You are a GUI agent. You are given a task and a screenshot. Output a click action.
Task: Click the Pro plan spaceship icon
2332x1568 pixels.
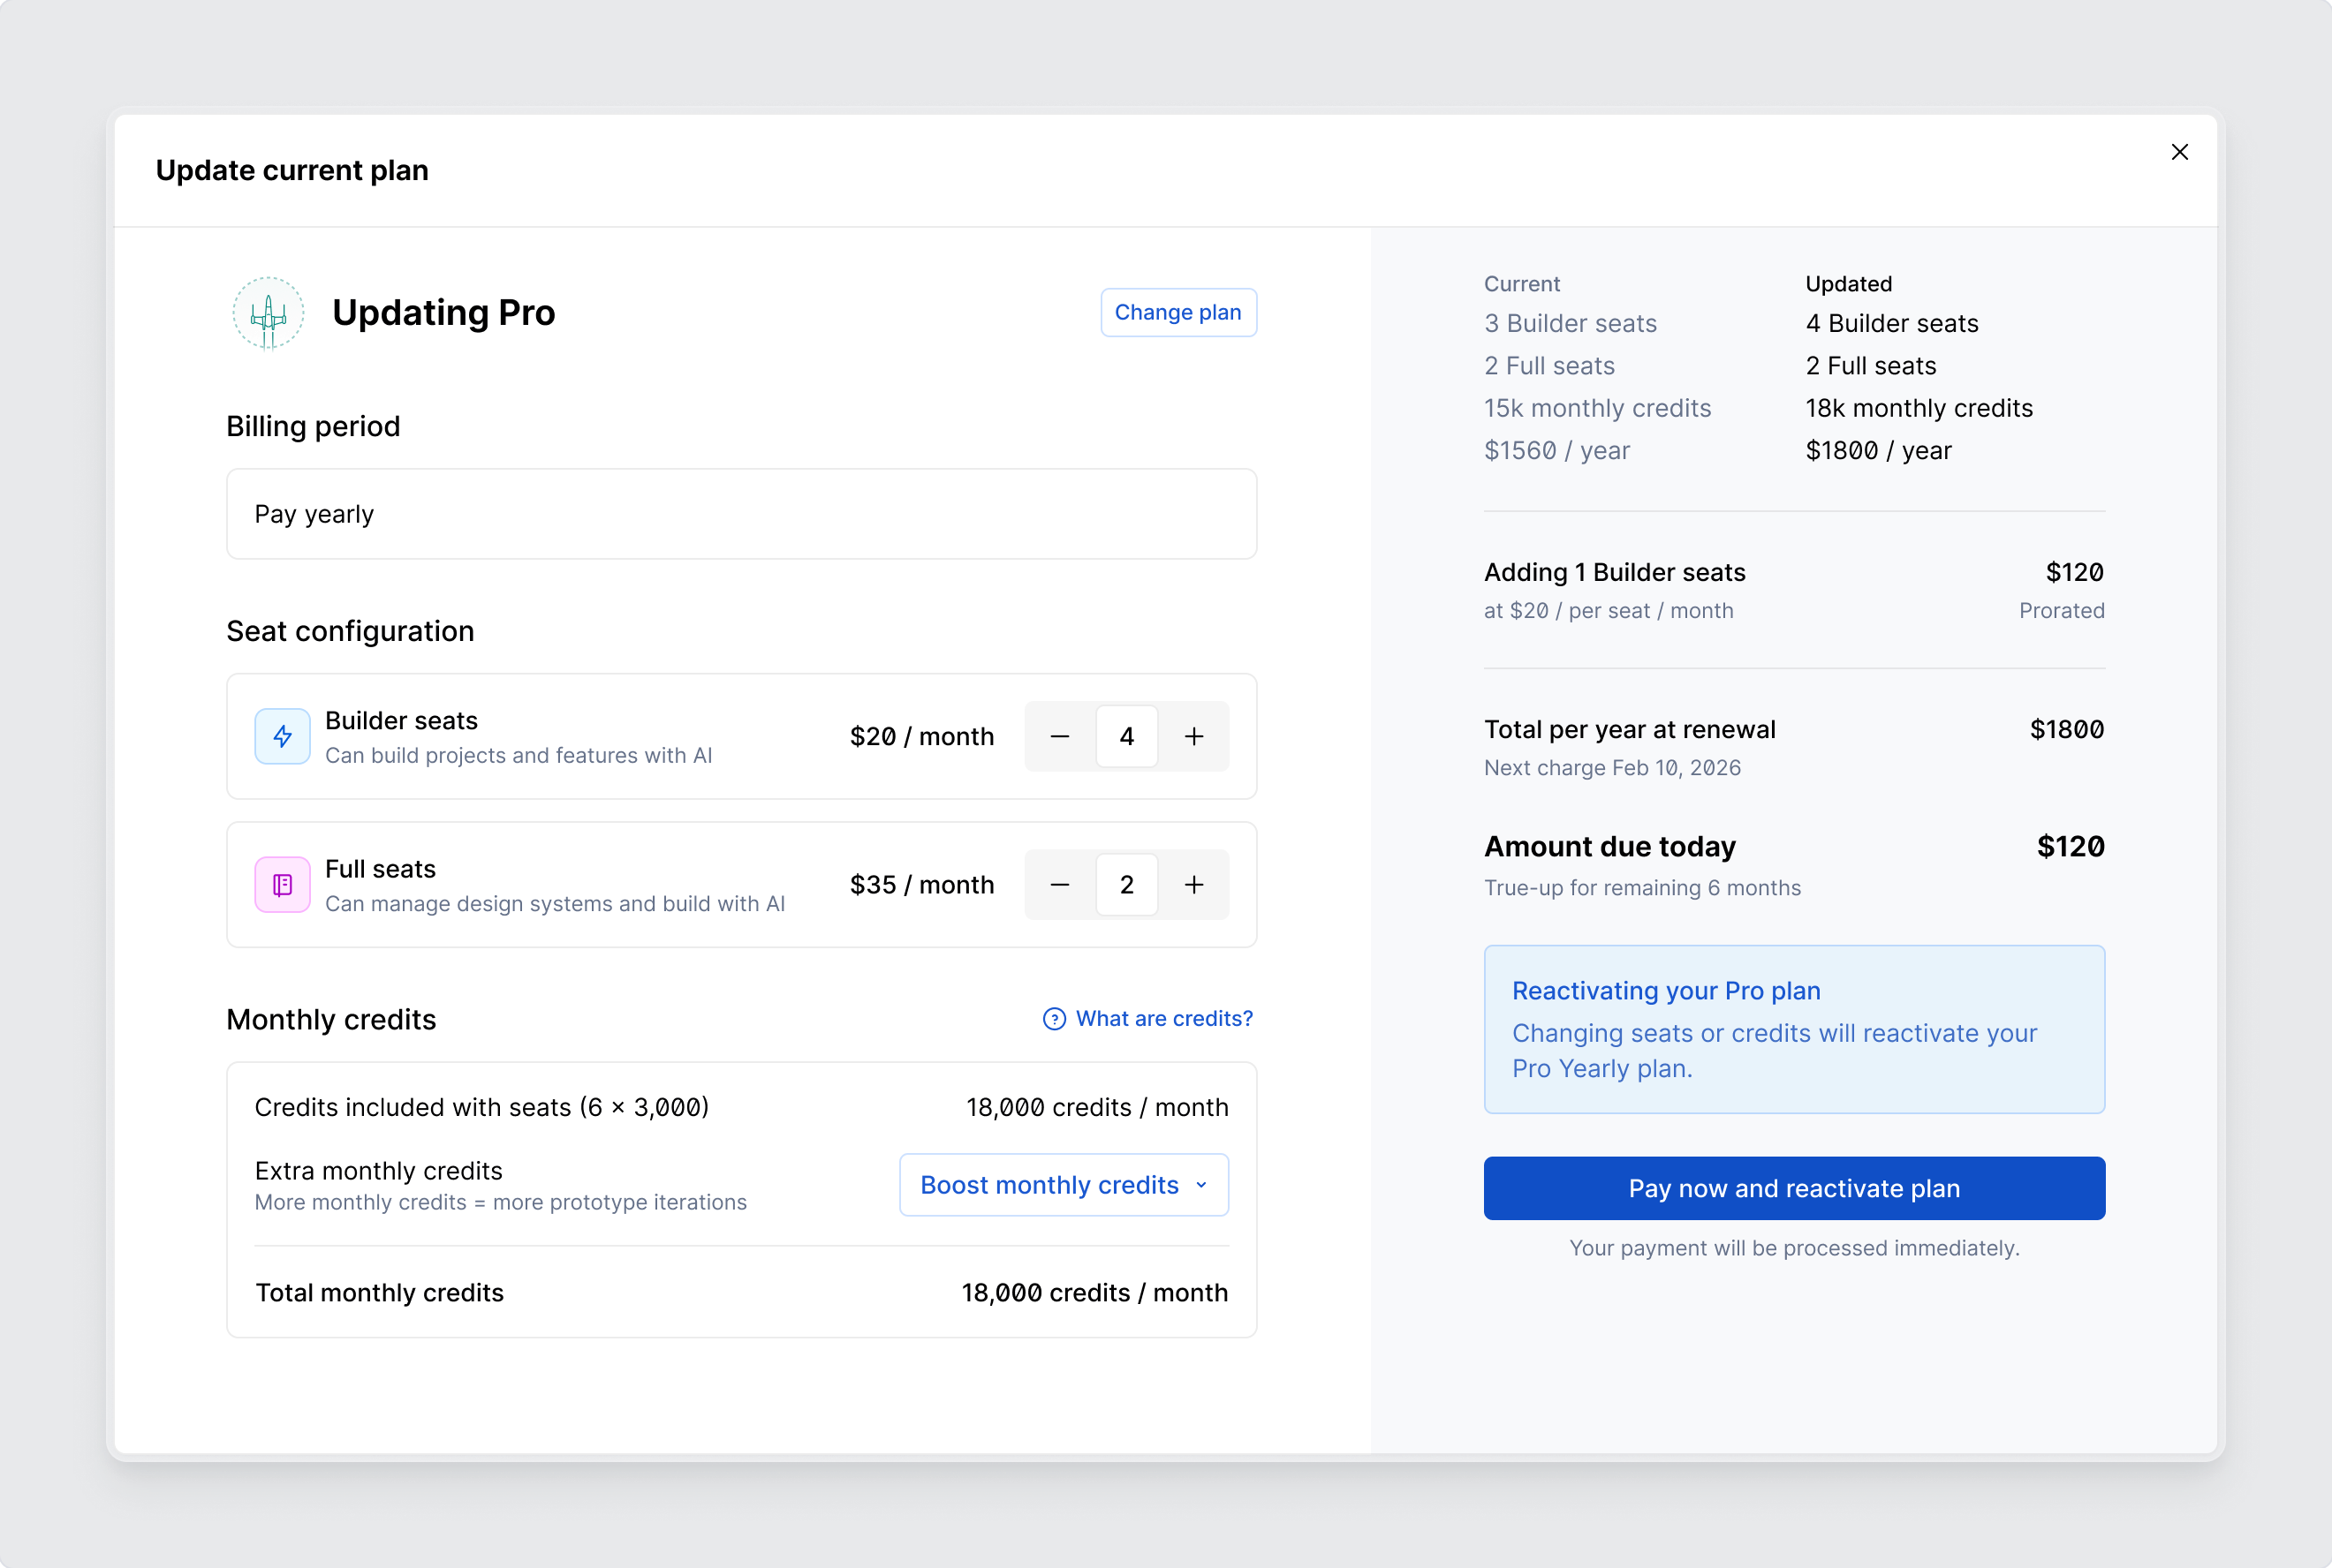click(269, 313)
